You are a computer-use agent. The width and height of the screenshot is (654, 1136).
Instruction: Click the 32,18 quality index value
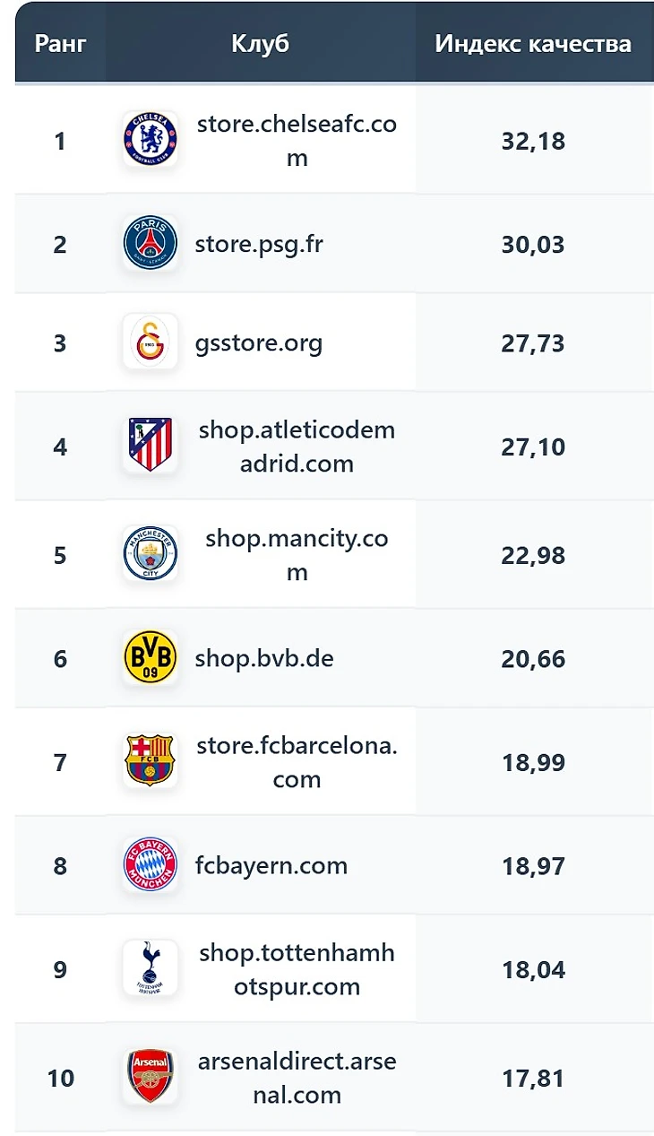[533, 141]
